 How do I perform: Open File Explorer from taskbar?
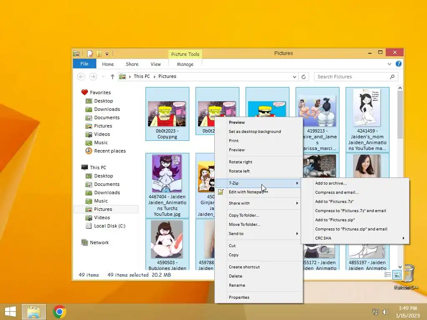point(34,312)
